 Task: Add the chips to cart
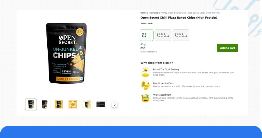coord(227,48)
